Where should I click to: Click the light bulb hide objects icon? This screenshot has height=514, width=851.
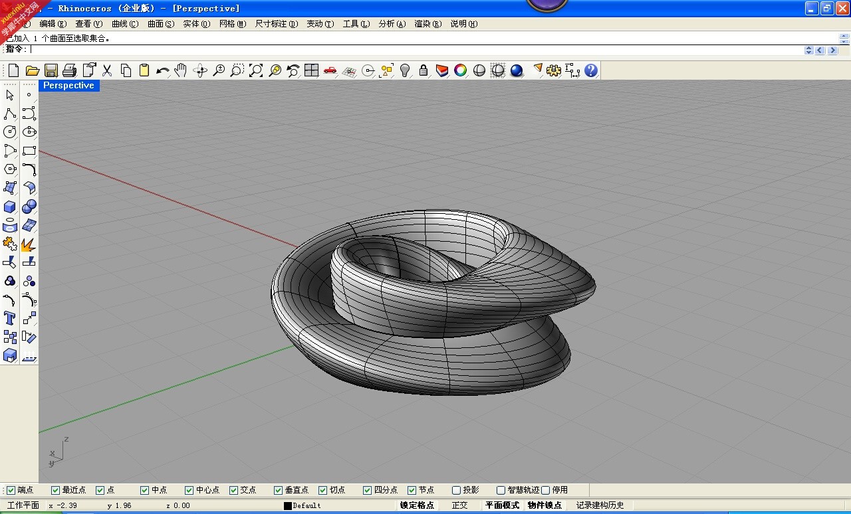405,70
